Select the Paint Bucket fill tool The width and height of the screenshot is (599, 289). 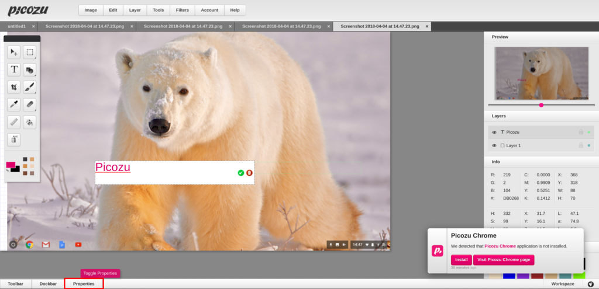[x=29, y=122]
